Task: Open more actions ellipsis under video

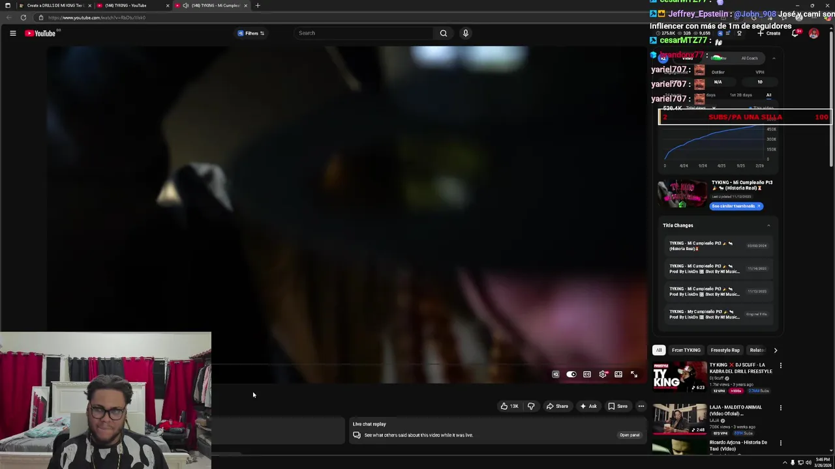Action: [x=641, y=406]
